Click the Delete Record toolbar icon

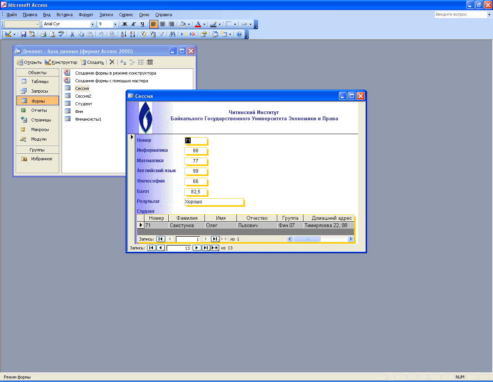pyautogui.click(x=193, y=34)
